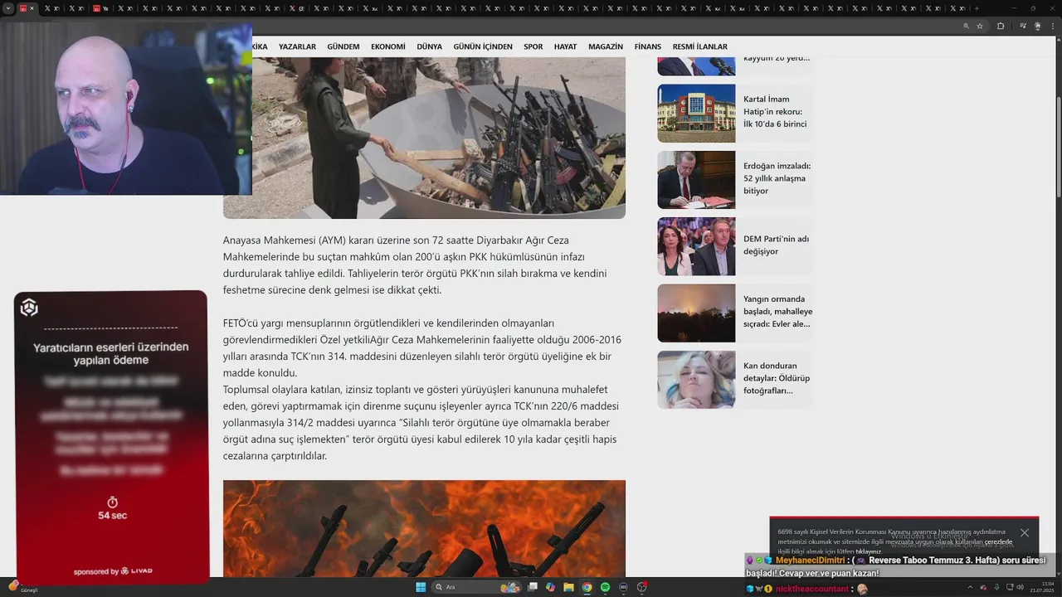Open the EKONOMİ section
1062x597 pixels.
388,46
